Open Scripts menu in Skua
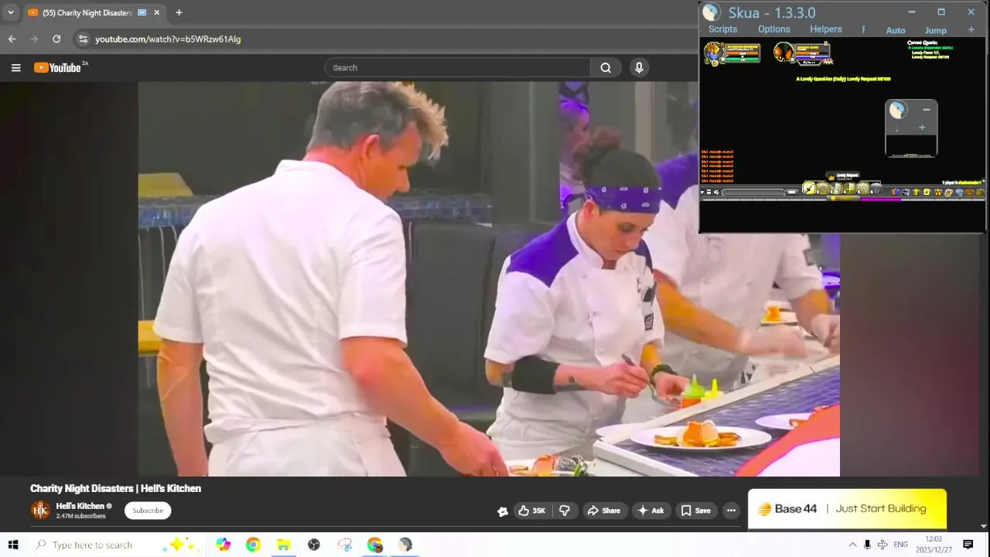990x557 pixels. [722, 29]
